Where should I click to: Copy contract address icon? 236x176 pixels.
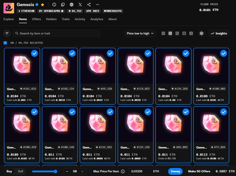coord(63,5)
